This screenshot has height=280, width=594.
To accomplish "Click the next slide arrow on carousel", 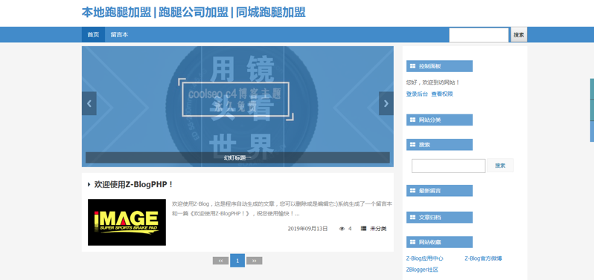I will click(x=386, y=103).
